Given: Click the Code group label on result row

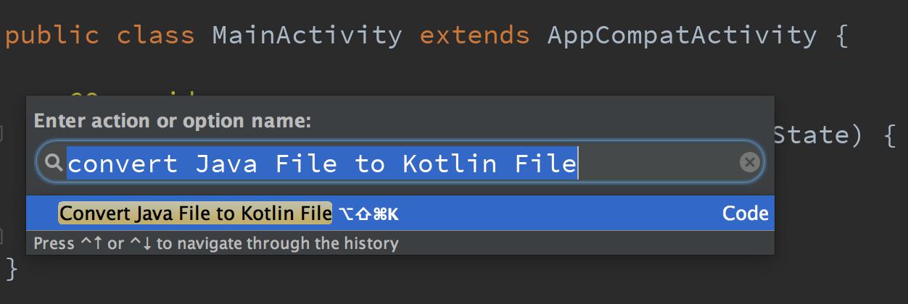Looking at the screenshot, I should [x=745, y=214].
